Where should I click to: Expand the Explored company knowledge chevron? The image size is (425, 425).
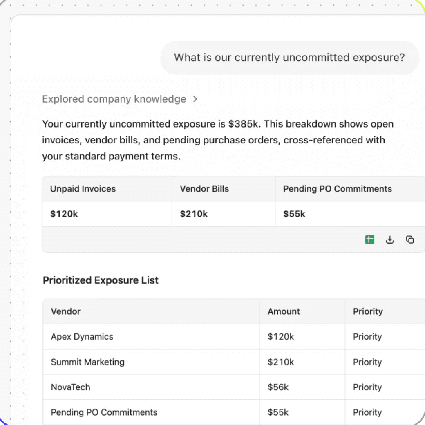[x=195, y=99]
